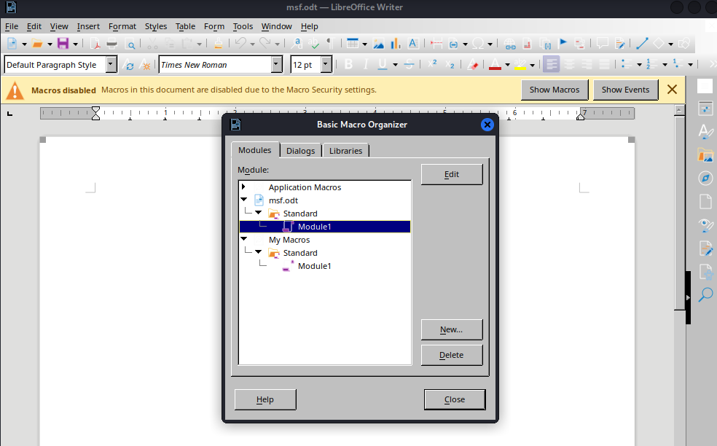Viewport: 717px width, 446px height.
Task: Open the Default Paragraph Style dropdown
Action: pyautogui.click(x=111, y=65)
